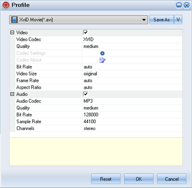The width and height of the screenshot is (192, 188).
Task: Click the Cancel button
Action: click(172, 179)
